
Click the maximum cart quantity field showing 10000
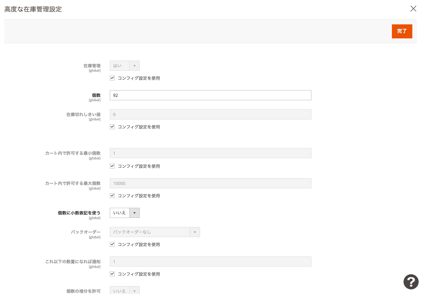[x=210, y=183]
